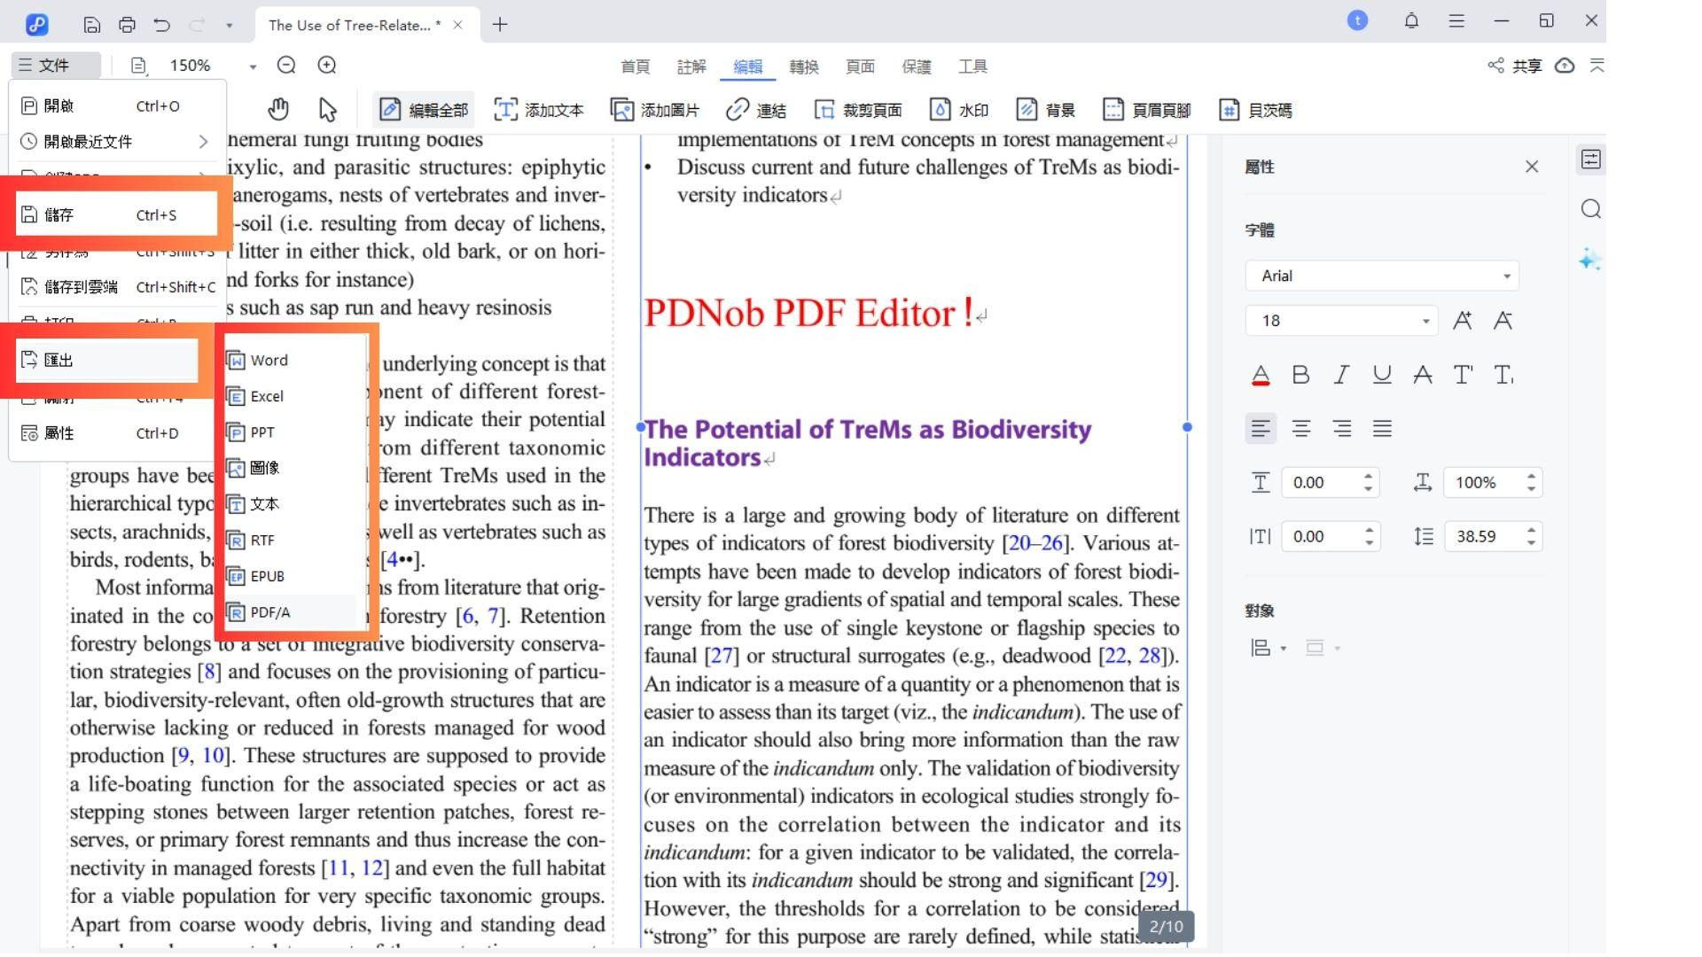Click the zoom out magnifier icon
1702x957 pixels.
pos(286,66)
